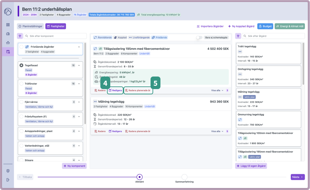Jump to the Sammanfattning step marker
This screenshot has height=190, width=310.
tap(184, 177)
